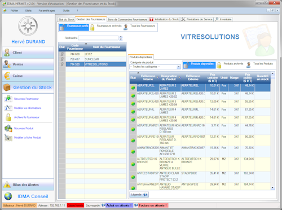Click the user logo circle above Hervé DURAND
This screenshot has width=282, height=210.
click(28, 26)
